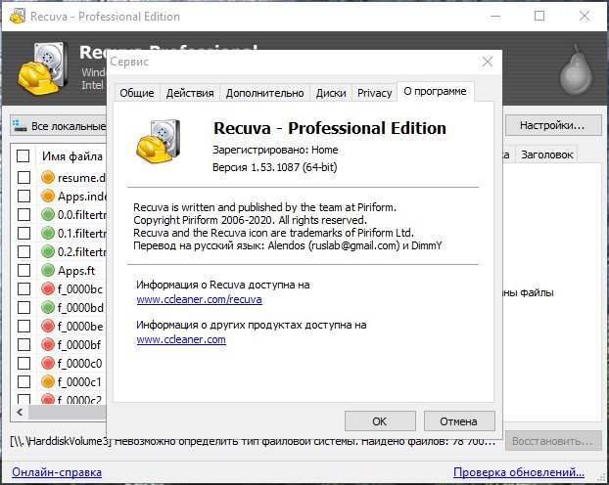Check the box for 0.2.filtertrie file
This screenshot has width=609, height=485.
(24, 252)
